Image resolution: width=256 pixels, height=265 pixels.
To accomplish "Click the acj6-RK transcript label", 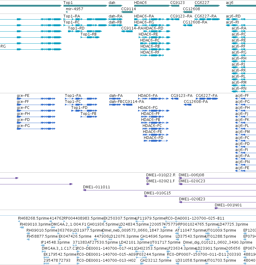I will tap(239, 70).
